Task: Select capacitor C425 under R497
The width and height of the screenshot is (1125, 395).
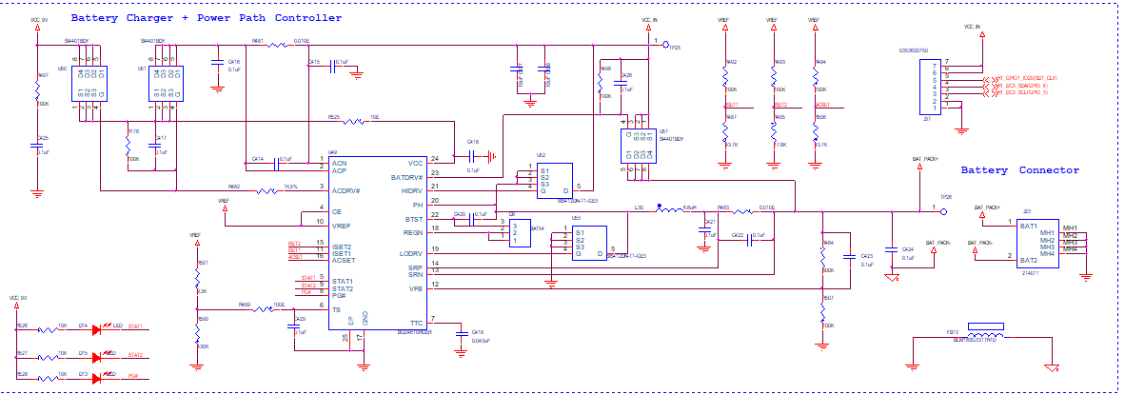Action: tap(36, 146)
